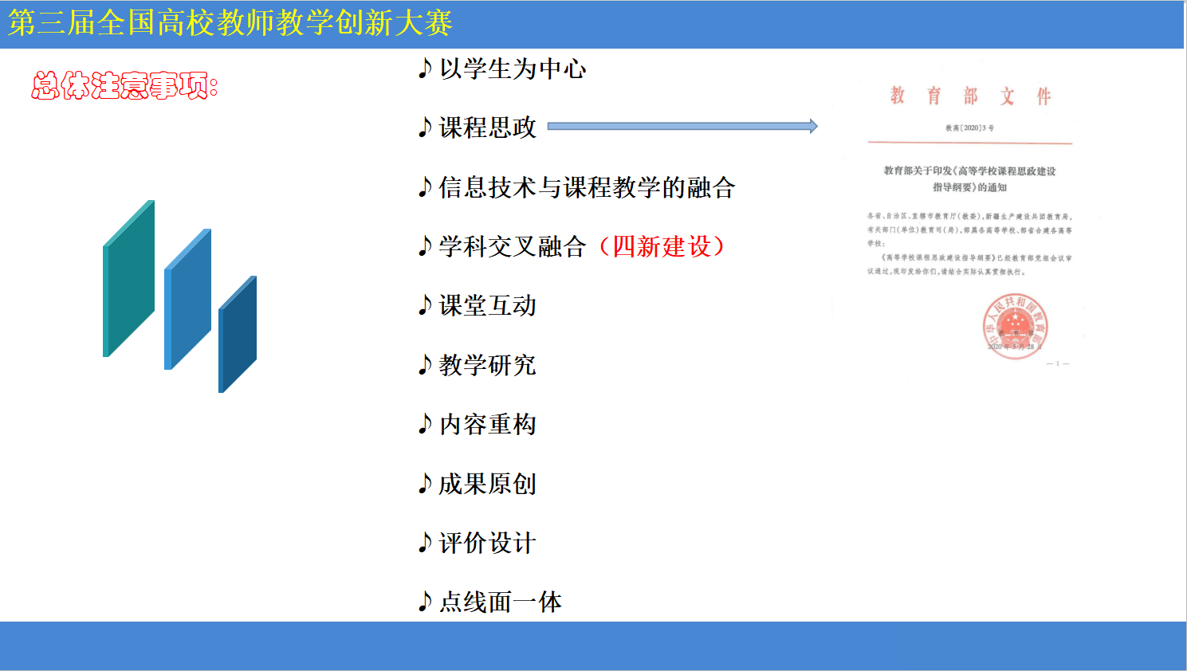The width and height of the screenshot is (1187, 671).
Task: Click the music note bullet before 内容重构
Action: 425,425
